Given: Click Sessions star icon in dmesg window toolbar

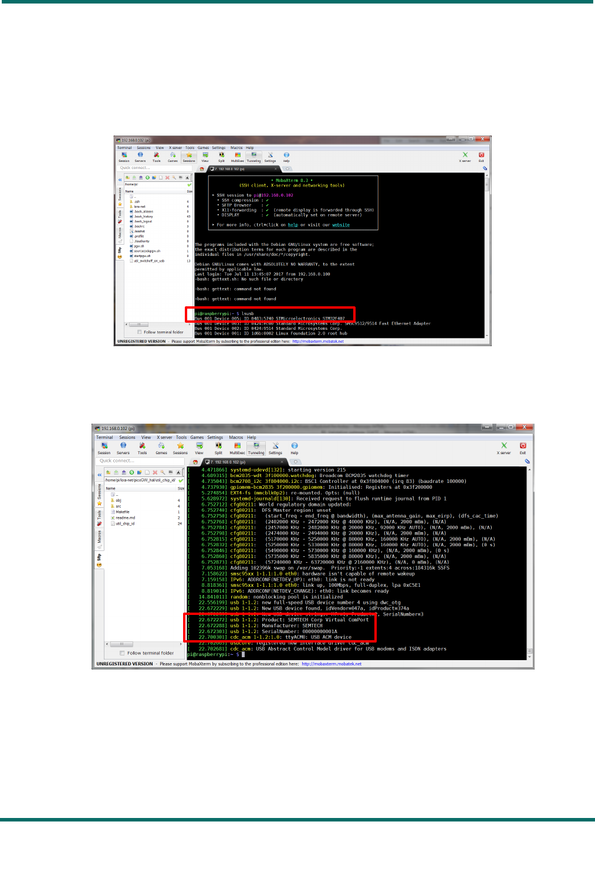Looking at the screenshot, I should pyautogui.click(x=180, y=448).
